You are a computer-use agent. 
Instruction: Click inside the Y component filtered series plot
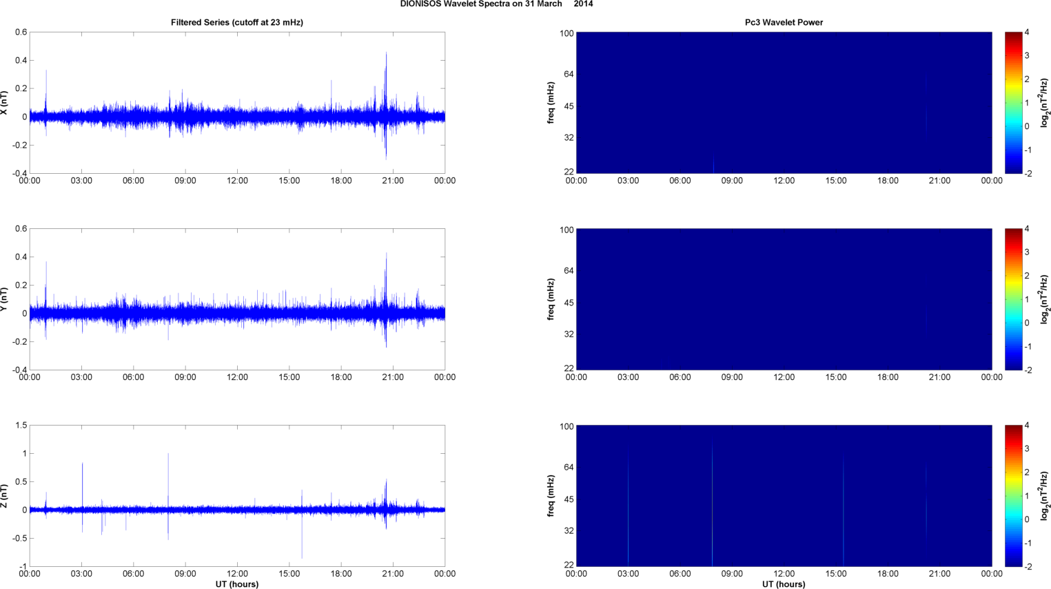click(x=237, y=299)
